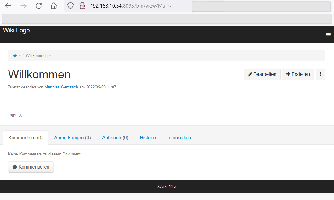Open the hamburger menu in the wiki header
The image size is (334, 200).
(x=329, y=35)
